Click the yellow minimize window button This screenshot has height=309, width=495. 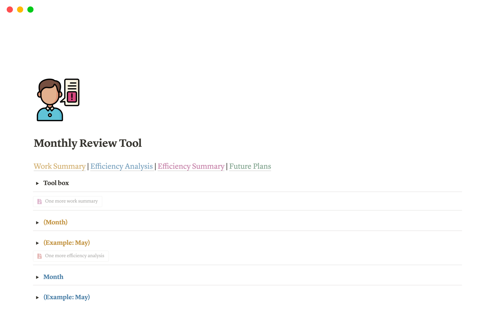click(20, 10)
